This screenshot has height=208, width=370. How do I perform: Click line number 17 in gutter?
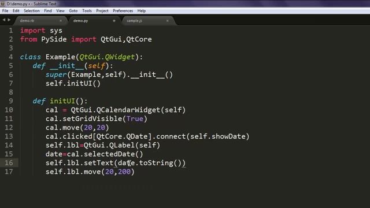[x=9, y=172]
